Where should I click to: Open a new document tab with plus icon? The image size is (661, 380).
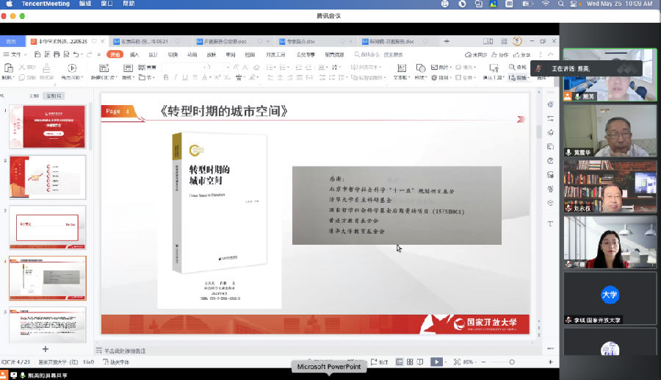pyautogui.click(x=447, y=41)
